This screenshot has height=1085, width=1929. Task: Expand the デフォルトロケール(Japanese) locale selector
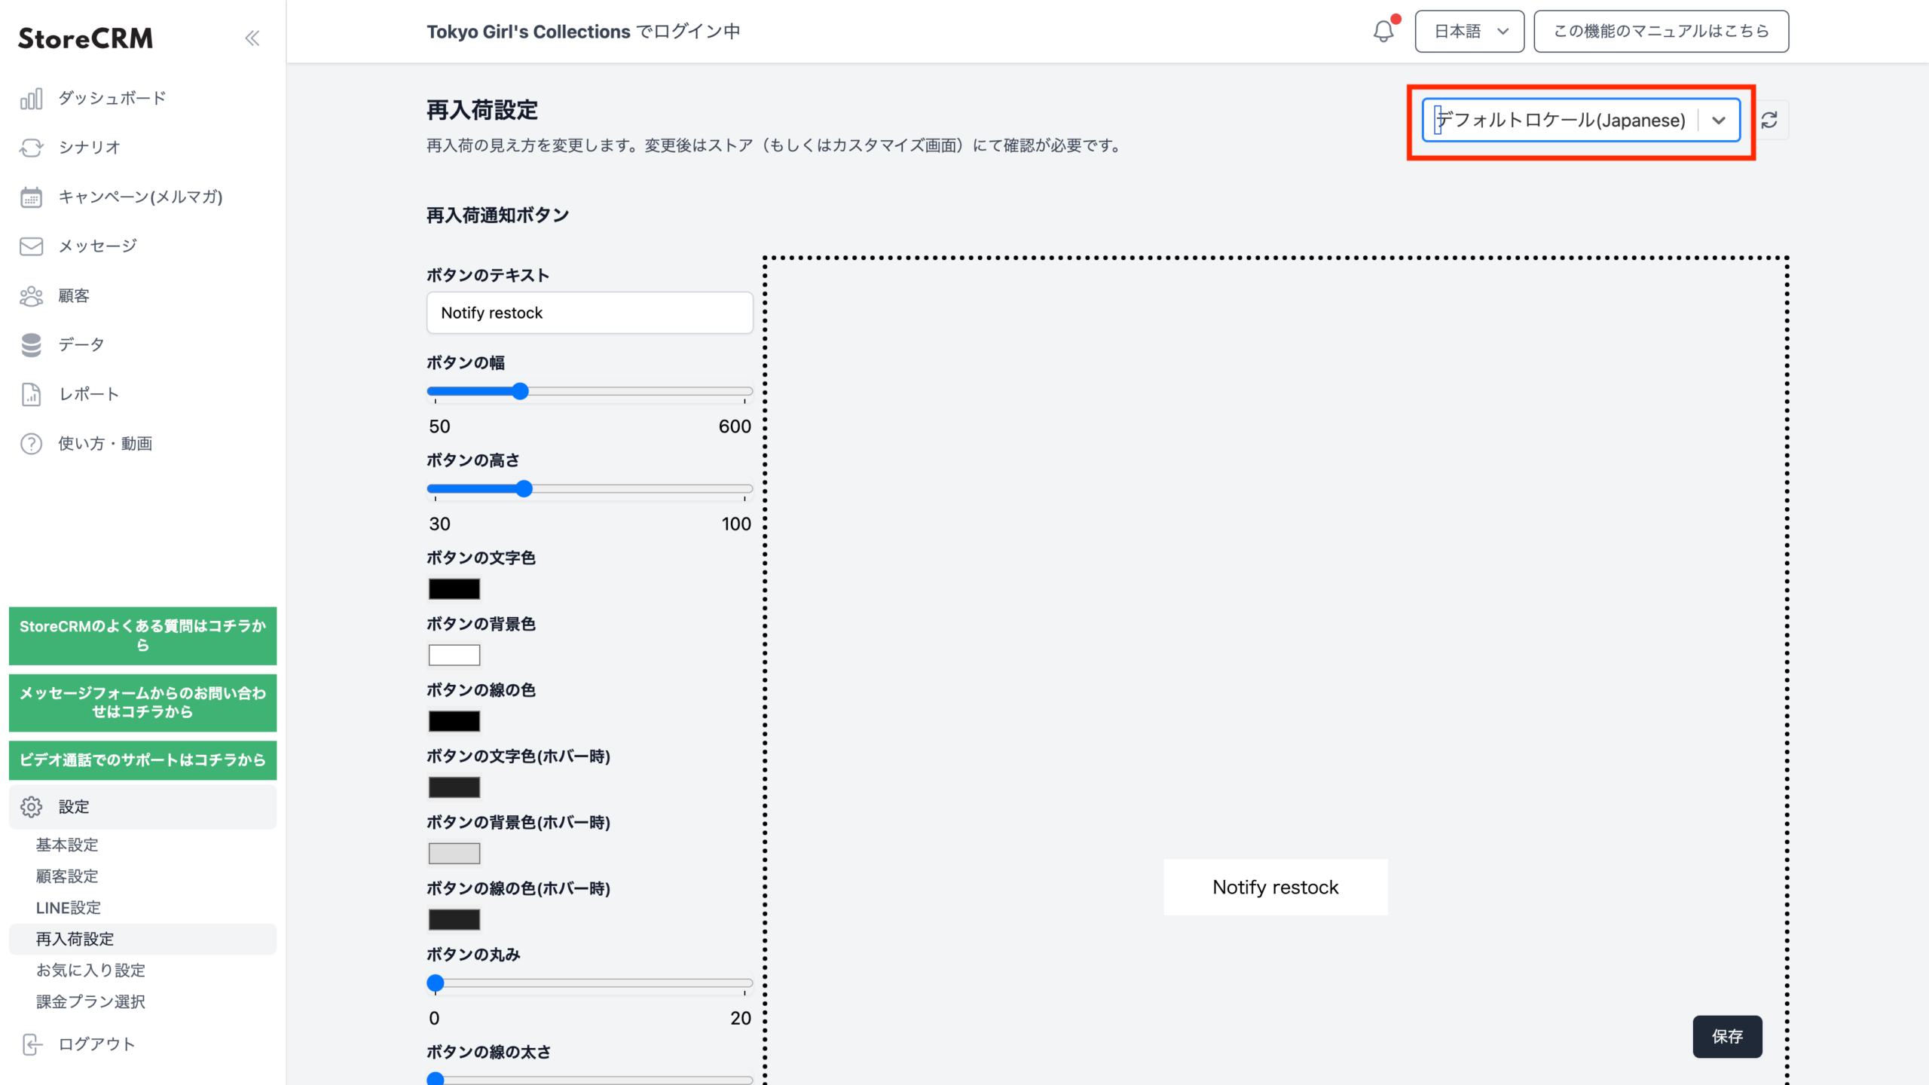pos(1718,121)
